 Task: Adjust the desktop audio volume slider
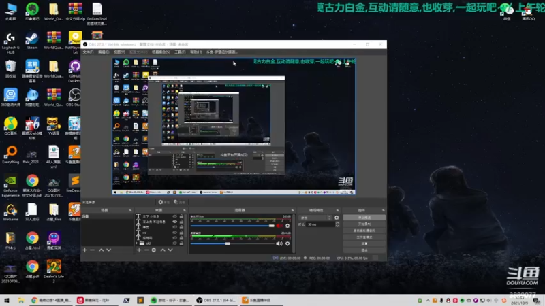pos(232,244)
